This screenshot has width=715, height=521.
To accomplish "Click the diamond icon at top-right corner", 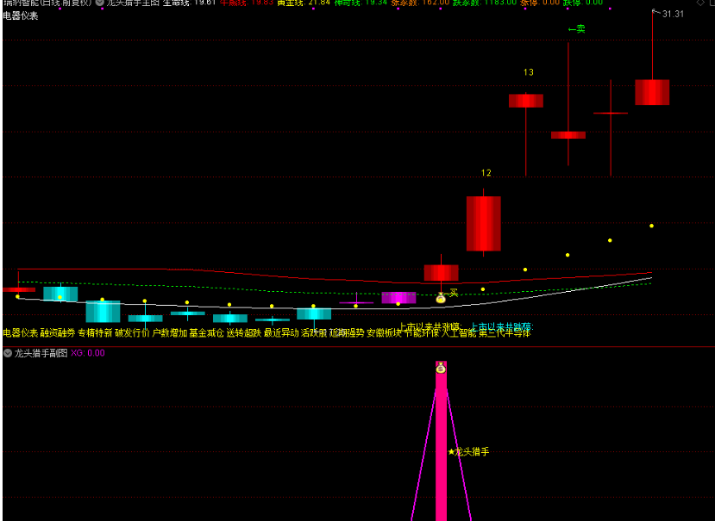I will [x=699, y=3].
